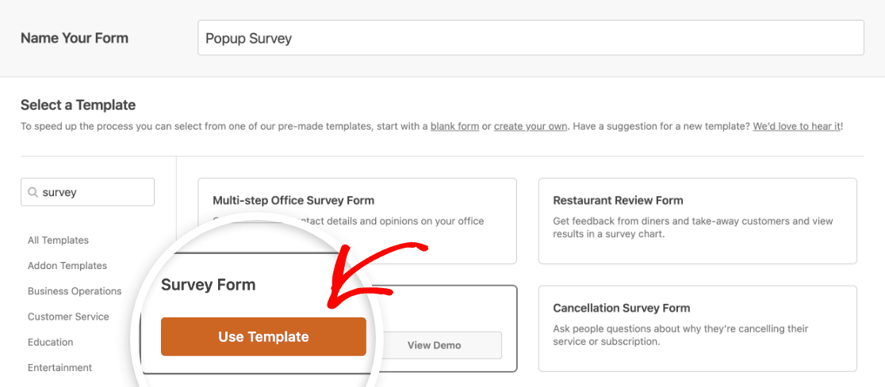Open the create your own link

[x=531, y=127]
